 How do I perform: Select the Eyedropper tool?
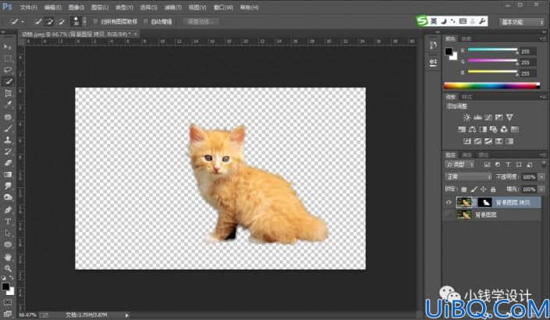8,105
